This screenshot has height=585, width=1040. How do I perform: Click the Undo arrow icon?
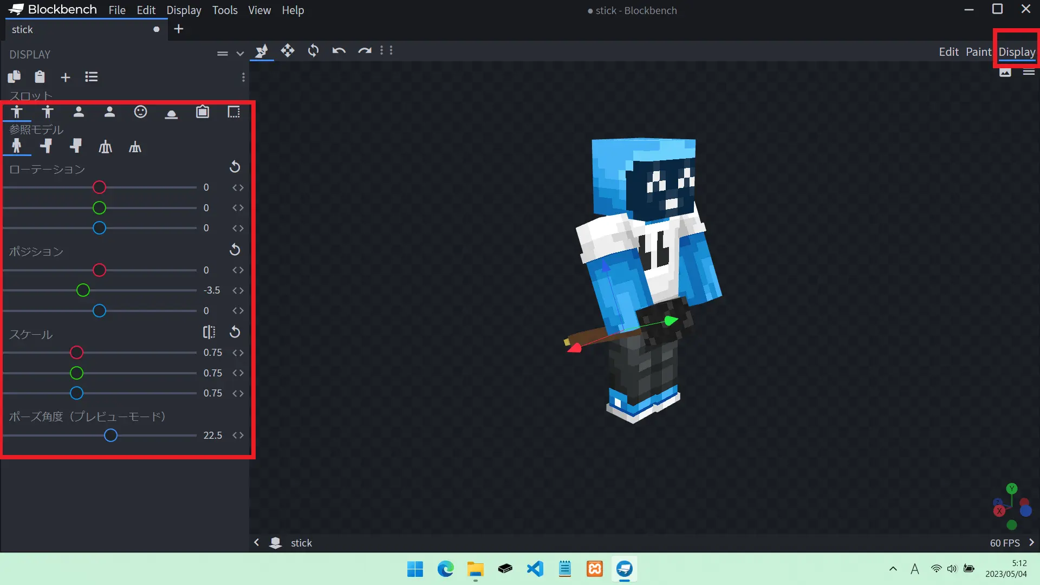(x=339, y=51)
